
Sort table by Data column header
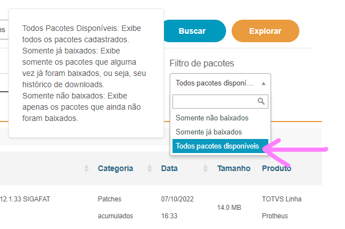[x=170, y=168]
